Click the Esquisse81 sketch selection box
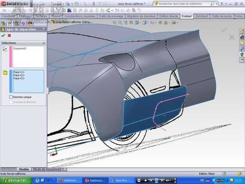245x184 pixels. pyautogui.click(x=28, y=57)
